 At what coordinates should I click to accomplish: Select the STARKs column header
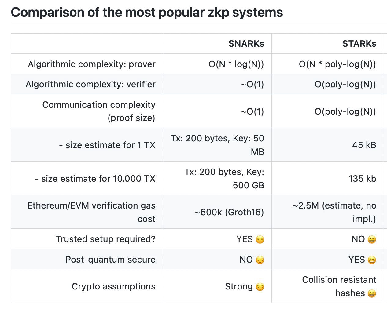point(359,44)
